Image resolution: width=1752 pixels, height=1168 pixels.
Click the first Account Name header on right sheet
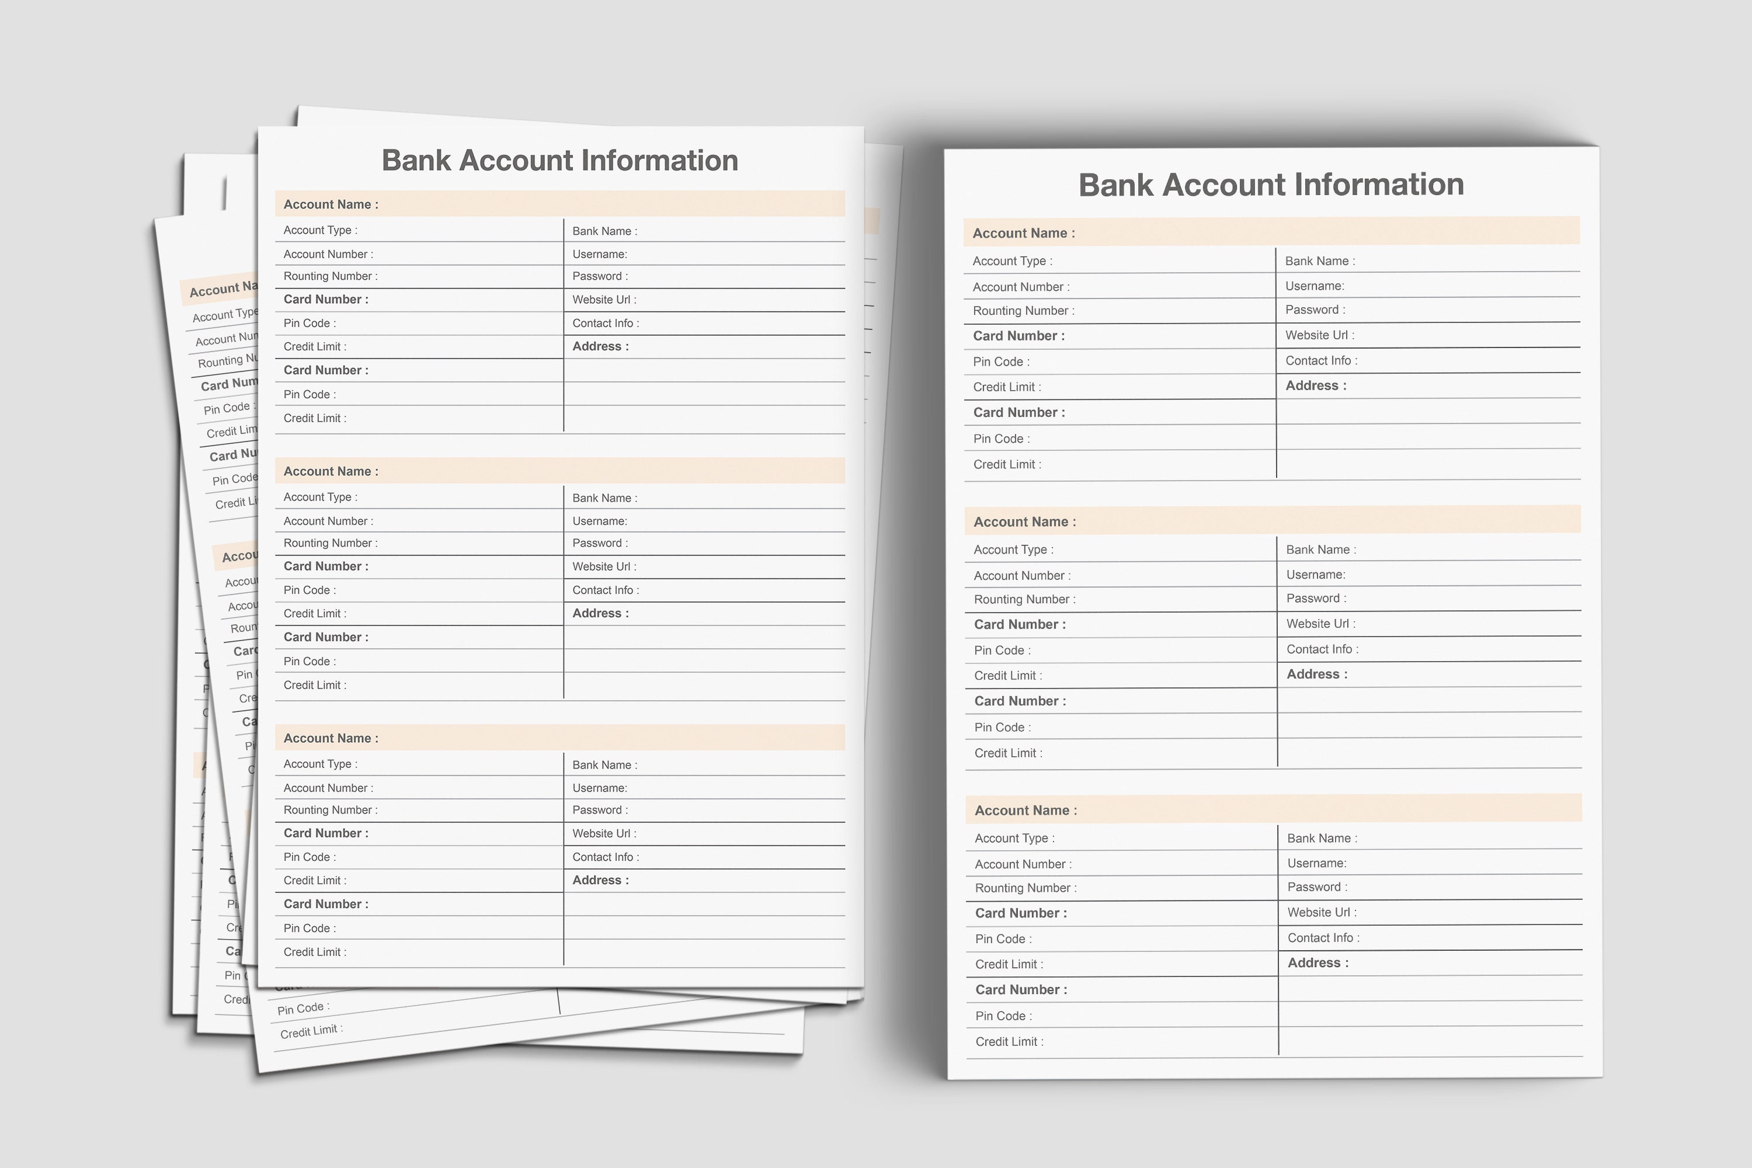pyautogui.click(x=1025, y=232)
